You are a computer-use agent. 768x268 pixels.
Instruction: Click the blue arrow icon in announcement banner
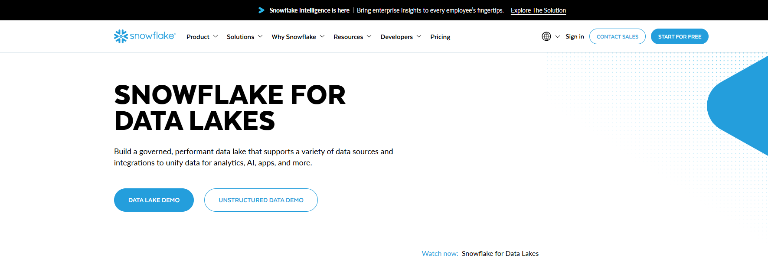tap(261, 10)
